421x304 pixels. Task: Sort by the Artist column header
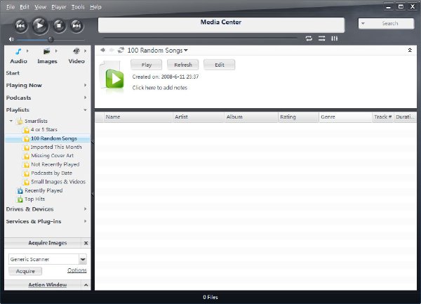[x=199, y=117]
